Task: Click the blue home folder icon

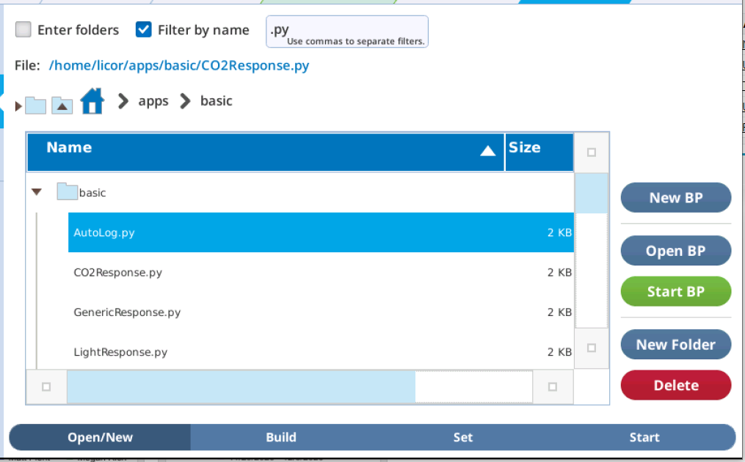Action: point(92,101)
